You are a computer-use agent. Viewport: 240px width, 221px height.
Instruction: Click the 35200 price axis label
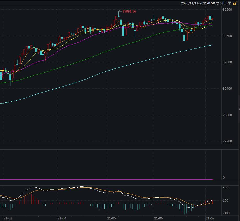coord(227,10)
